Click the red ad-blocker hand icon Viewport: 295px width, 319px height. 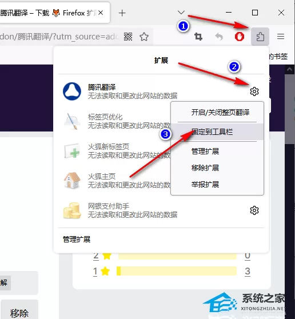coord(240,37)
